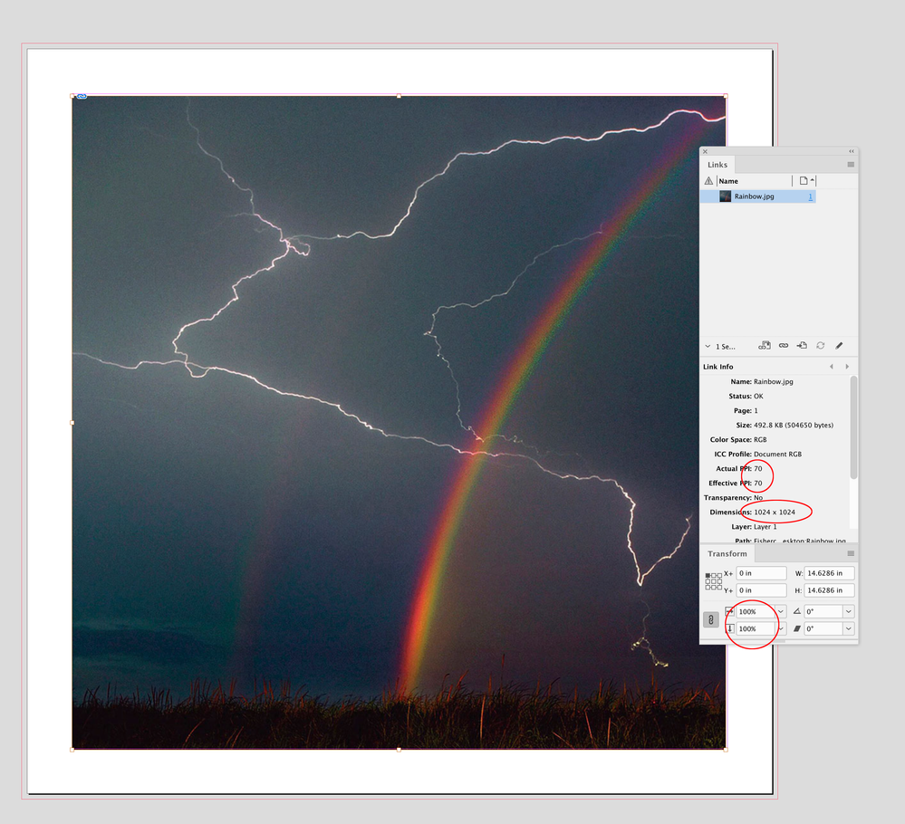
Task: Open the Rotation Angle dropdown
Action: [849, 611]
